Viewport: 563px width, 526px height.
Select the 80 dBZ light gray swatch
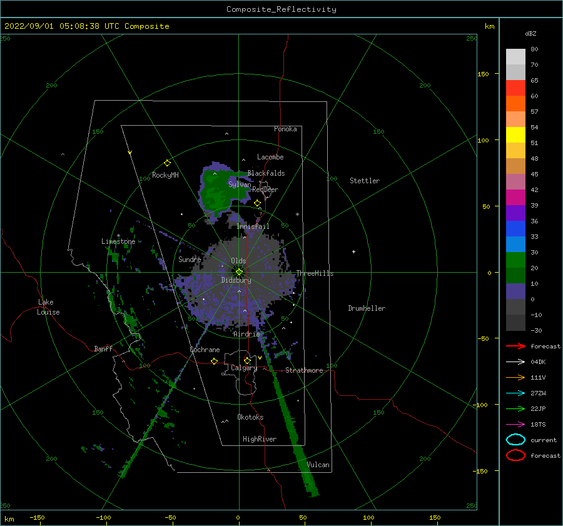coord(515,57)
